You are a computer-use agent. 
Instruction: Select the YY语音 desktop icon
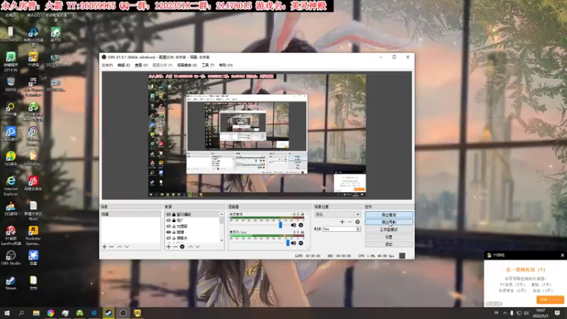[33, 60]
